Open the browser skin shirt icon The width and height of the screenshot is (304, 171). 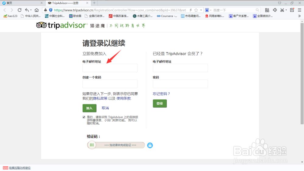[x=280, y=3]
